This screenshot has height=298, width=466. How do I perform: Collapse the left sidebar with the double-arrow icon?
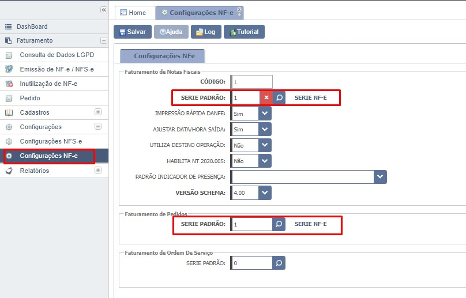pyautogui.click(x=103, y=10)
